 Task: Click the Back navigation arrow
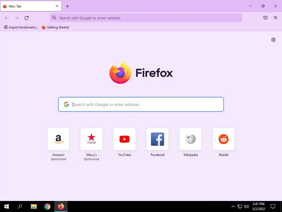coord(7,18)
